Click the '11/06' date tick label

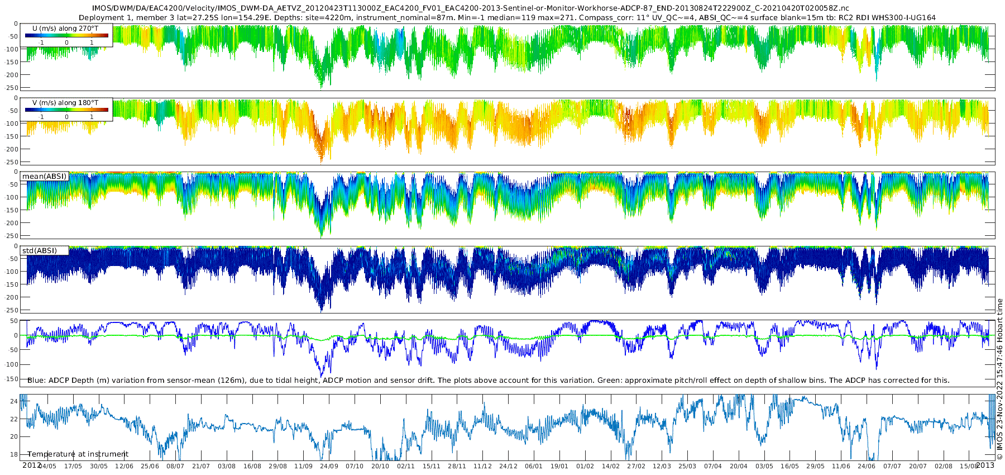click(x=841, y=466)
